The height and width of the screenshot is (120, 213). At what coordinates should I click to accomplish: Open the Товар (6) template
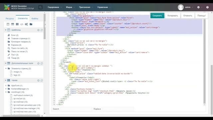click(x=15, y=58)
